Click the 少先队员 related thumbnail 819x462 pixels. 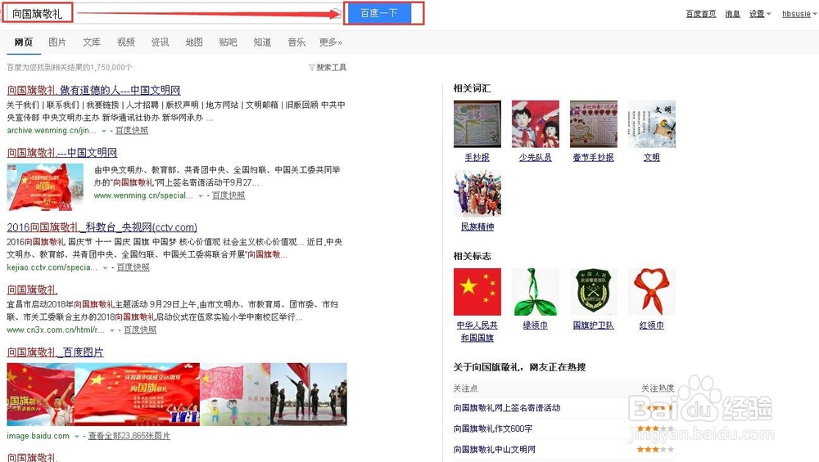click(536, 123)
